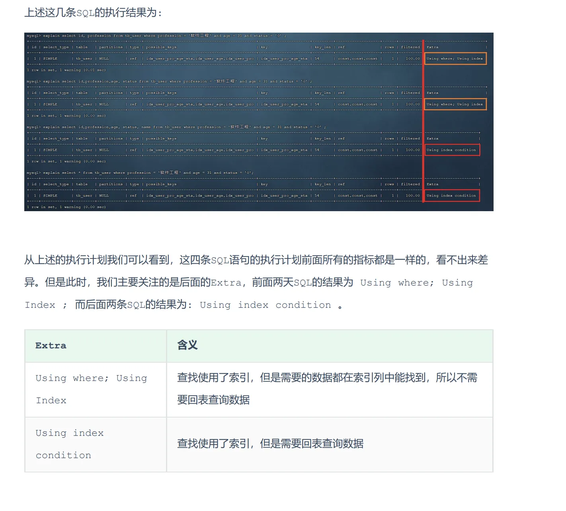Click the "explain select * from tb_user" query line
The width and height of the screenshot is (566, 511).
[x=140, y=173]
